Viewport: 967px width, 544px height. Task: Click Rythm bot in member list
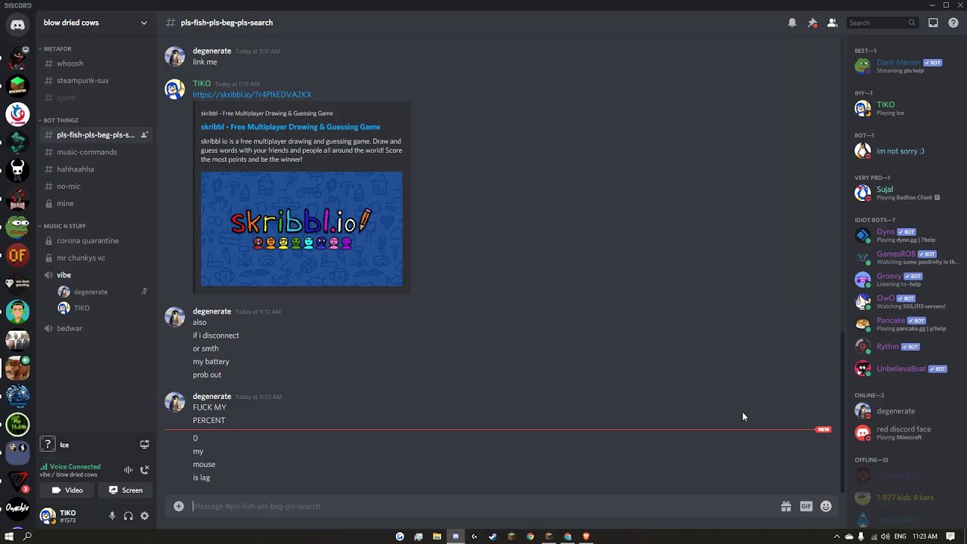(904, 347)
